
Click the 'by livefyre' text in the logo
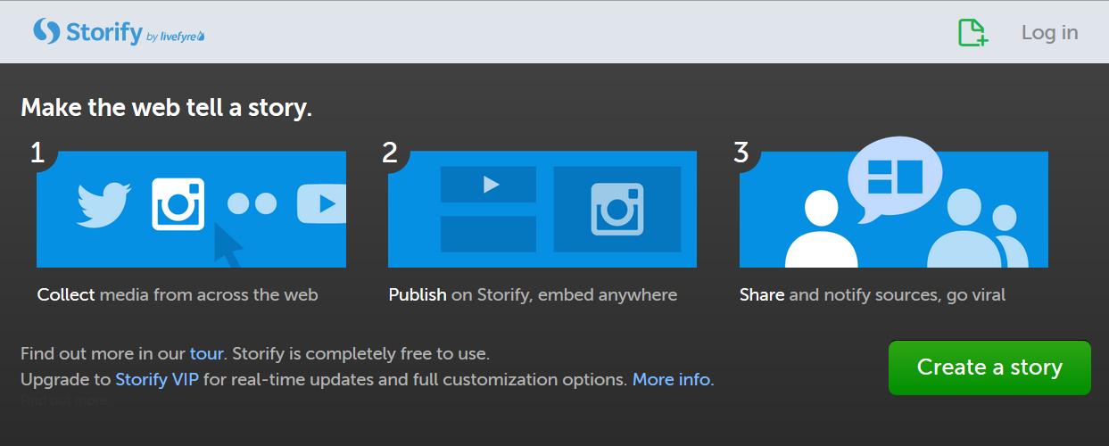175,37
